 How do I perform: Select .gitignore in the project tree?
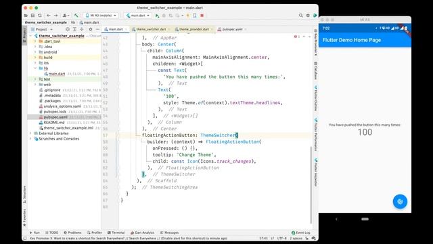[x=52, y=90]
